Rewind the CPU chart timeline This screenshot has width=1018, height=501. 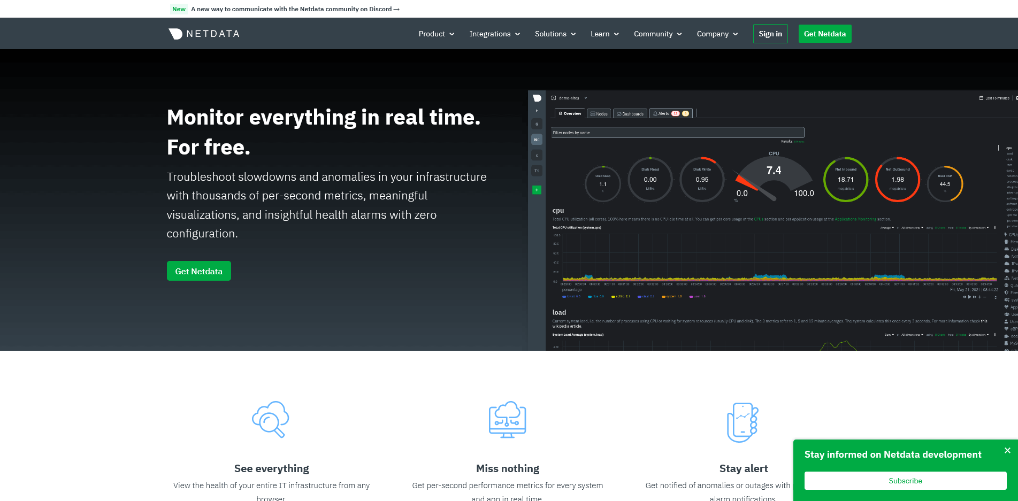point(965,297)
